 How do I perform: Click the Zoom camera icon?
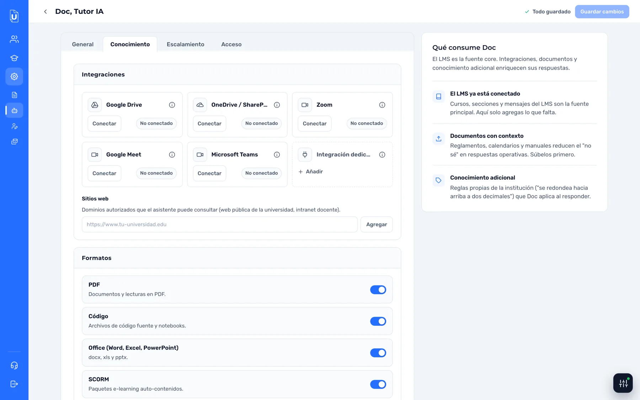pyautogui.click(x=305, y=105)
